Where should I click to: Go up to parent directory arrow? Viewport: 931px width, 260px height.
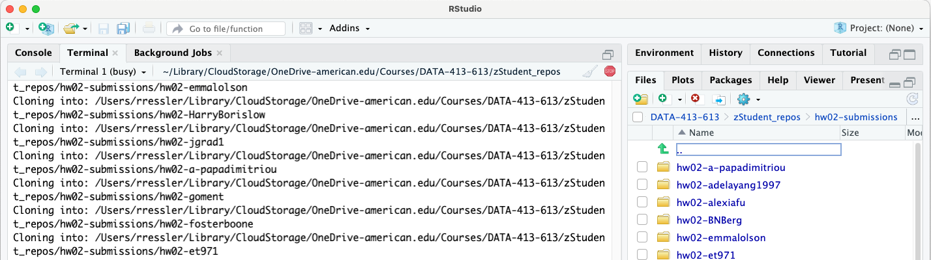point(663,149)
